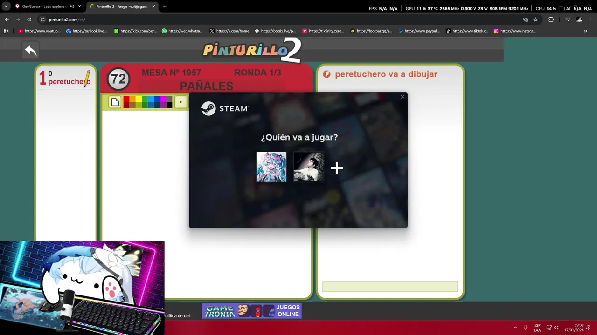The image size is (597, 335).
Task: Open the Kick bookmark
Action: 135,31
